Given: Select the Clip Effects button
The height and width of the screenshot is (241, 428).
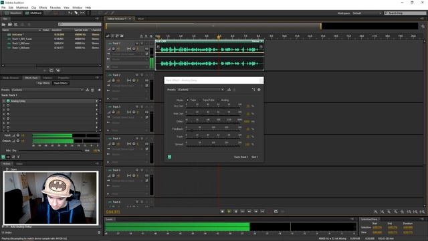Looking at the screenshot, I should (x=43, y=83).
